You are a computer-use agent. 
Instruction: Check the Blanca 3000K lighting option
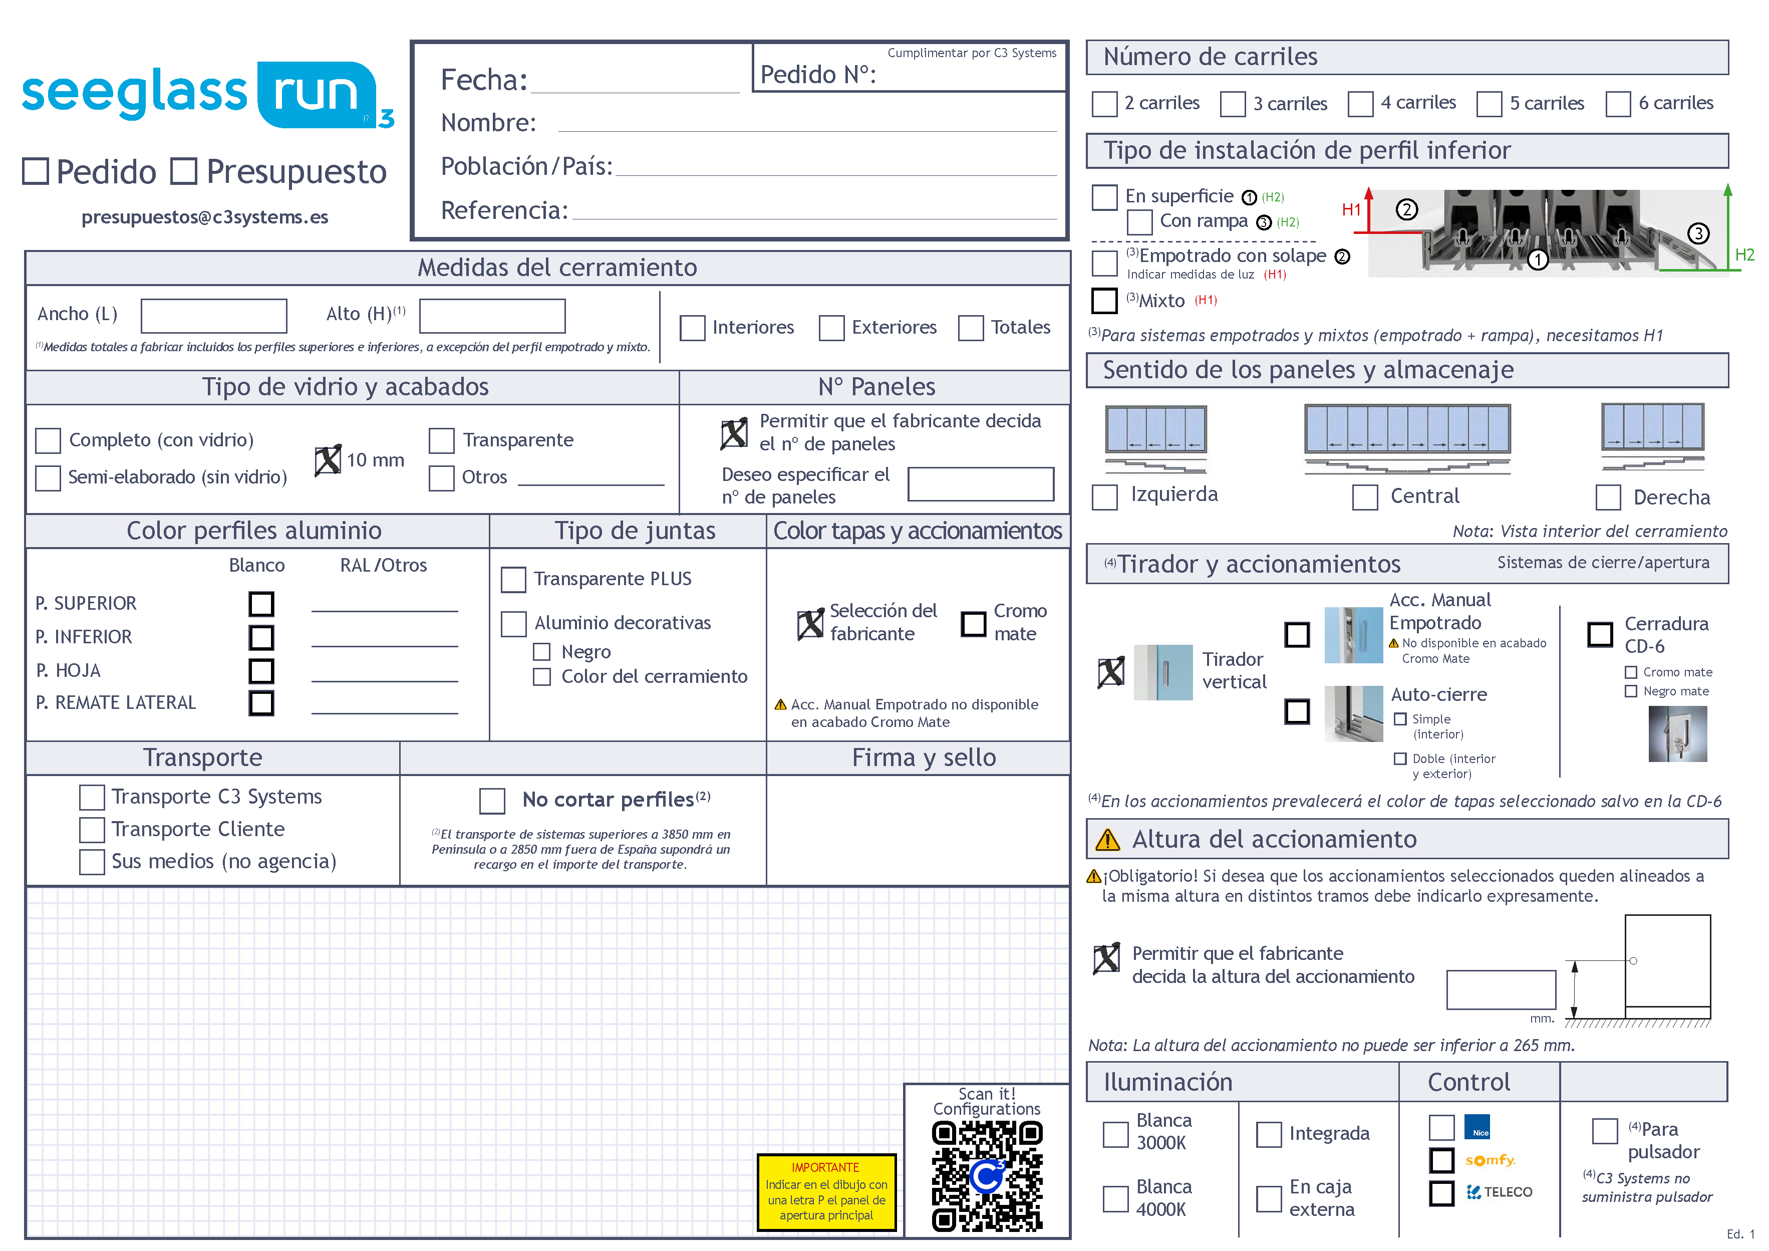tap(1115, 1134)
